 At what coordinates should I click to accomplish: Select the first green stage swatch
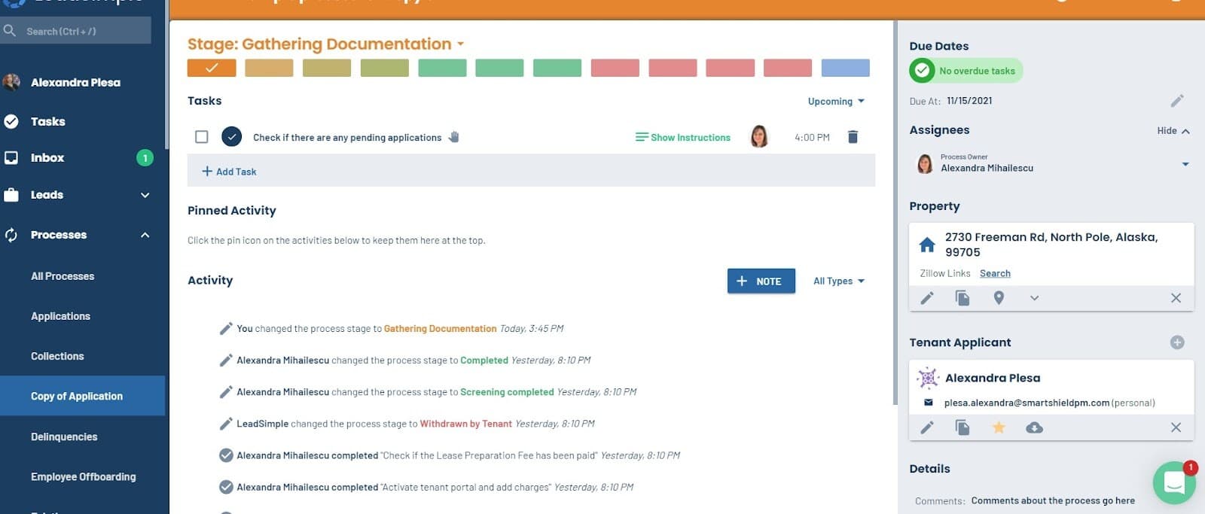442,68
